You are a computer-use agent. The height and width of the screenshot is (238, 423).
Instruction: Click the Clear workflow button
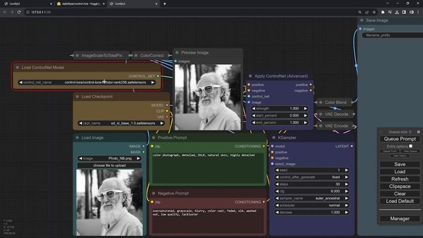click(399, 194)
